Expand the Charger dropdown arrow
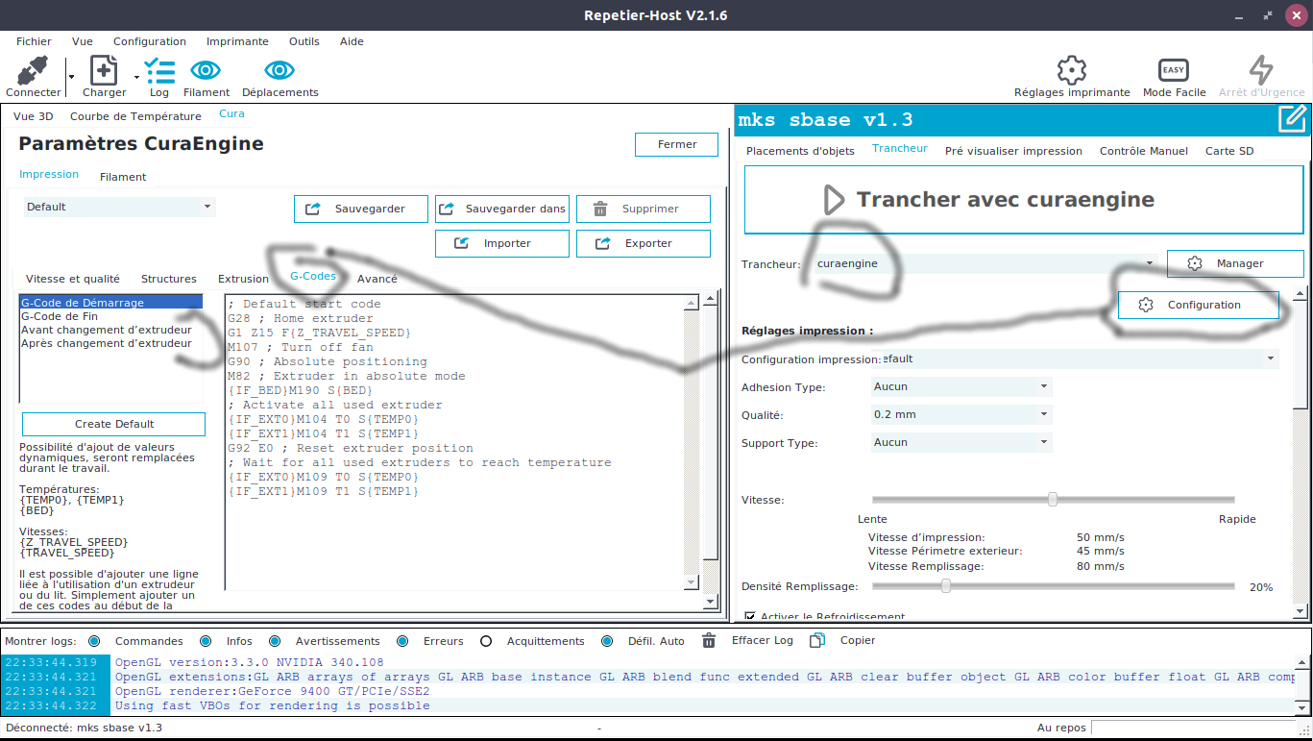This screenshot has width=1313, height=741. click(x=137, y=76)
